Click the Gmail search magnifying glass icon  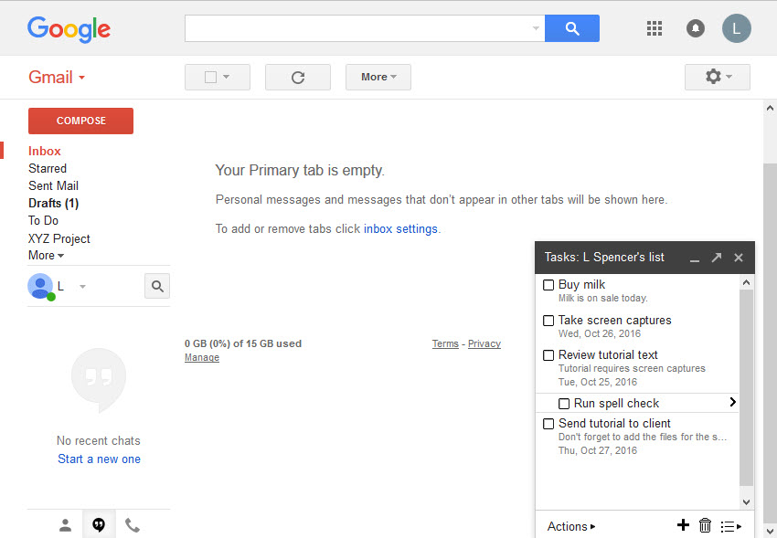coord(572,27)
